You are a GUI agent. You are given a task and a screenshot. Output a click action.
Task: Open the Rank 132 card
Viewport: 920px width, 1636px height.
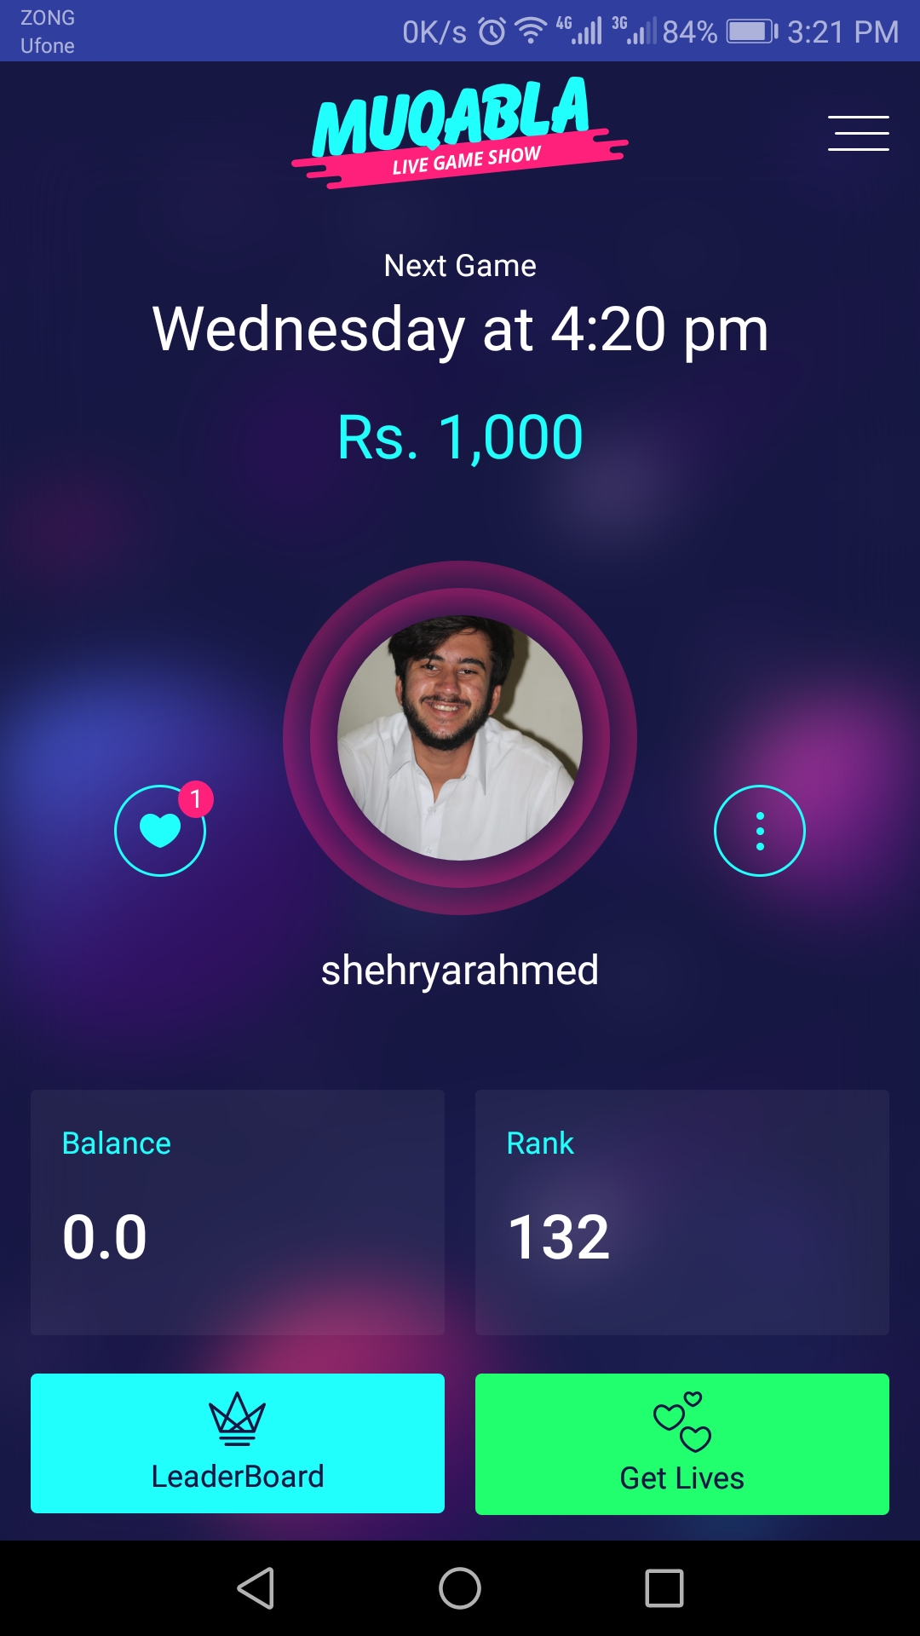(682, 1212)
